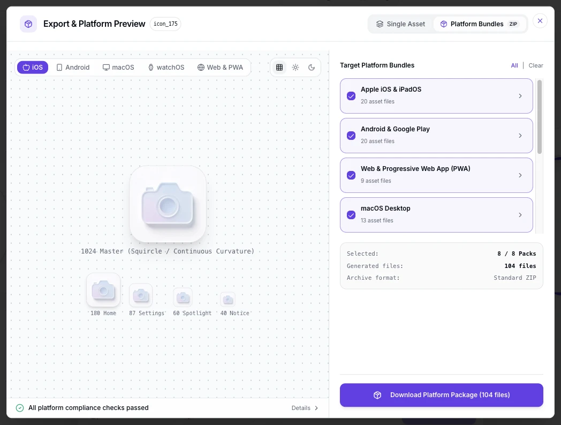Expand Android & Google Play bundle chevron
This screenshot has height=425, width=561.
(520, 136)
